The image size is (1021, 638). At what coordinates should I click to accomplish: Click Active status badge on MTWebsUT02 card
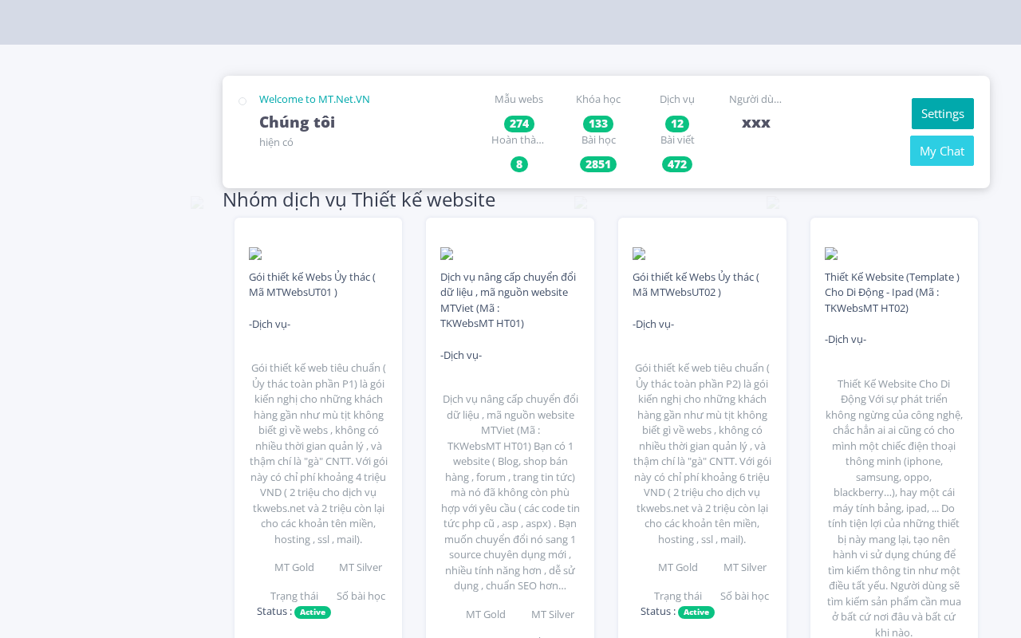coord(696,612)
